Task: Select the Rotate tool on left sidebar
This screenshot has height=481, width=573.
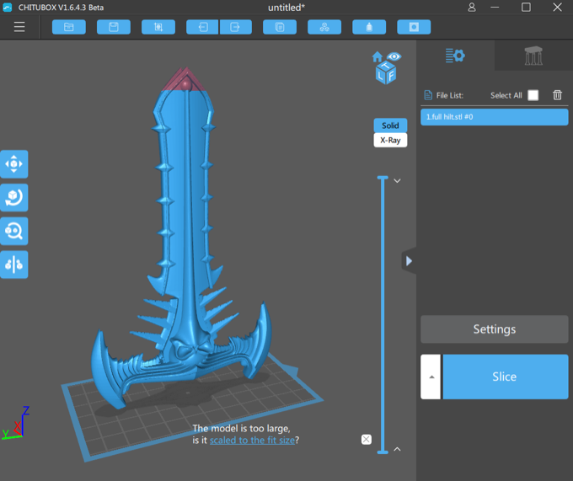Action: click(x=13, y=198)
